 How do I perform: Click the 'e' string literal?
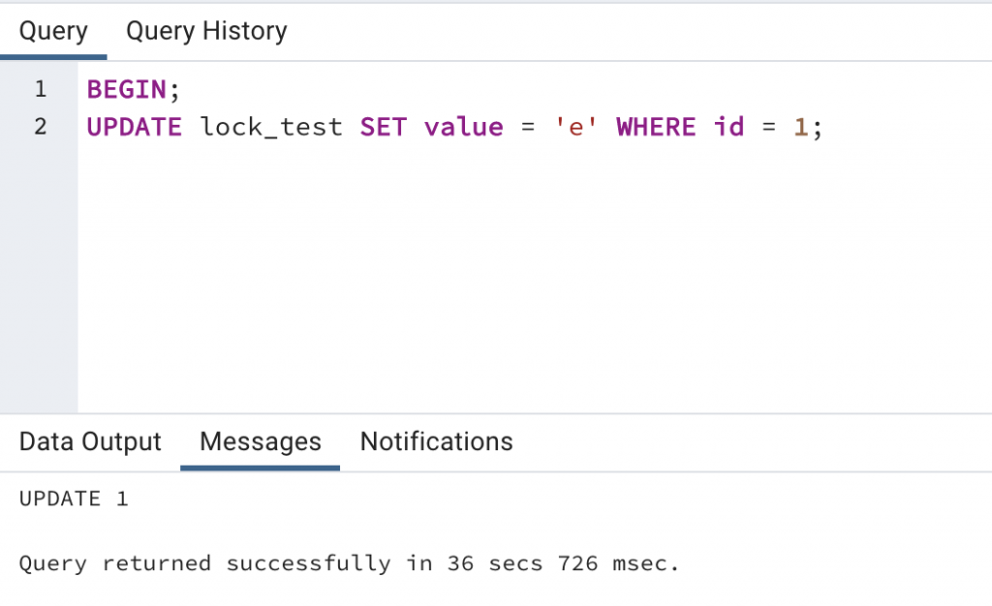click(x=574, y=127)
